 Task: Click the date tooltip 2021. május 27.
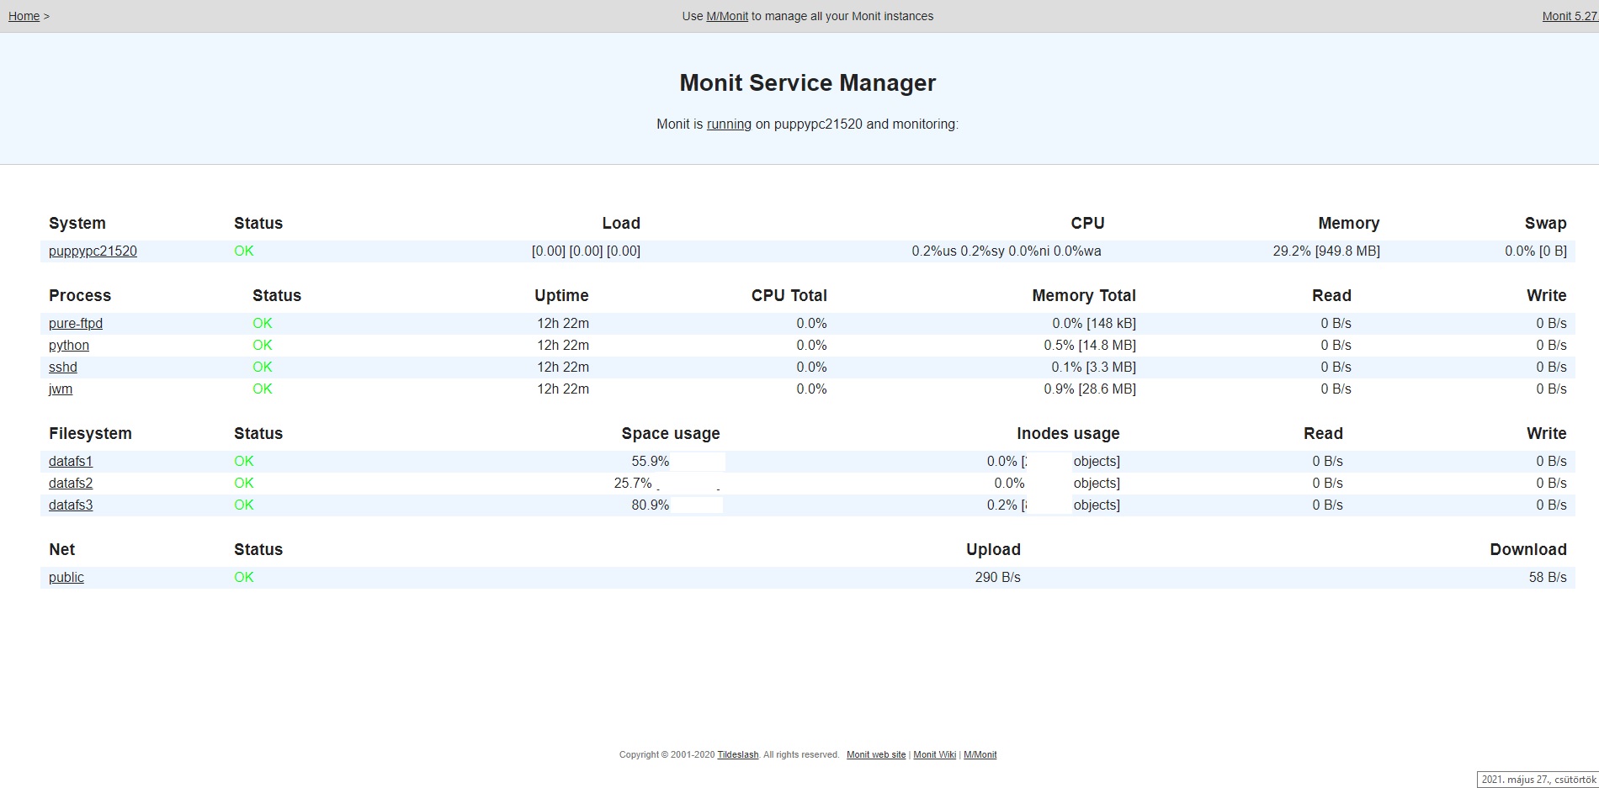[x=1538, y=780]
